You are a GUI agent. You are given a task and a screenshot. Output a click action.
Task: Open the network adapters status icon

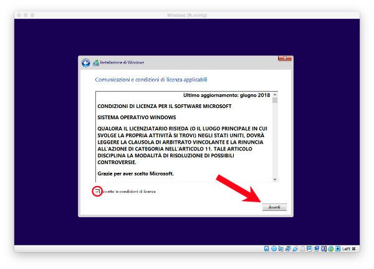[x=288, y=248]
